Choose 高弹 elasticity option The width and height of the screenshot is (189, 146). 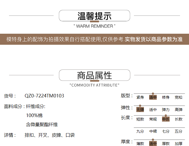pos(179,110)
